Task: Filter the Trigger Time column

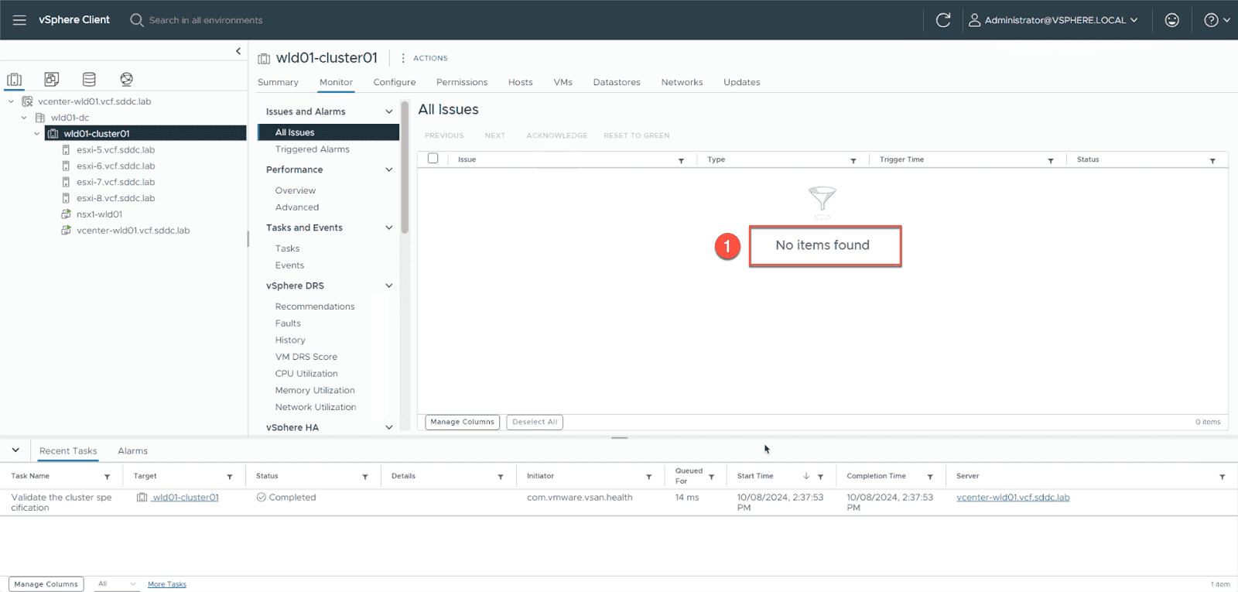Action: tap(1050, 160)
